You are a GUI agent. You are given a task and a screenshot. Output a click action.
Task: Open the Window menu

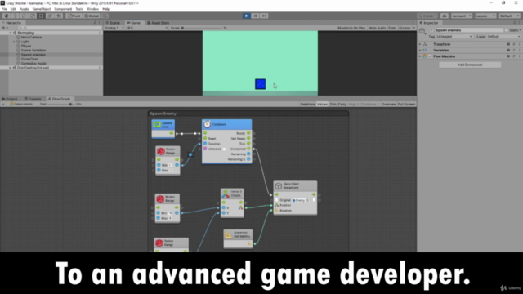[x=92, y=9]
